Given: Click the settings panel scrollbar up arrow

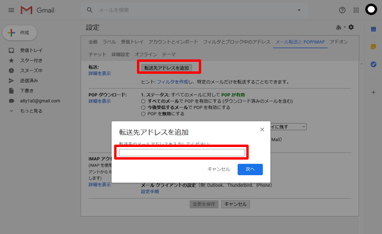Looking at the screenshot, I should [x=362, y=64].
